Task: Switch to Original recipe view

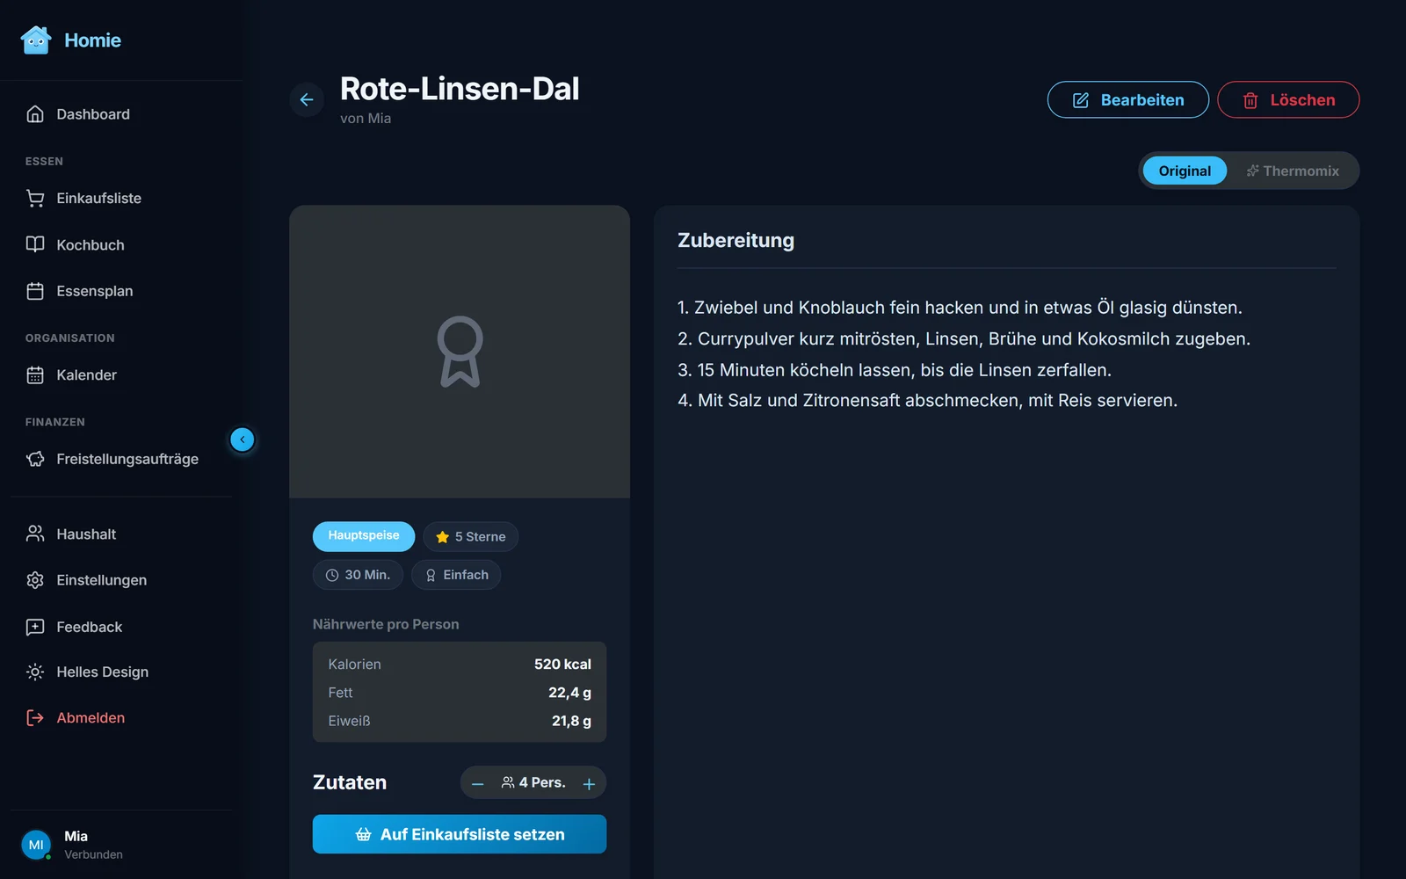Action: click(x=1185, y=171)
